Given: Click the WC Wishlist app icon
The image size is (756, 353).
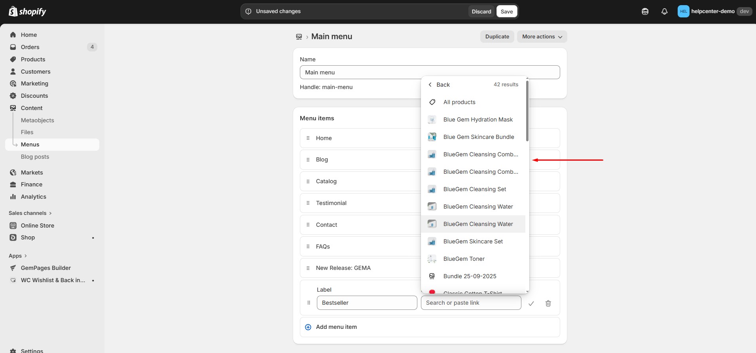Looking at the screenshot, I should [x=13, y=280].
